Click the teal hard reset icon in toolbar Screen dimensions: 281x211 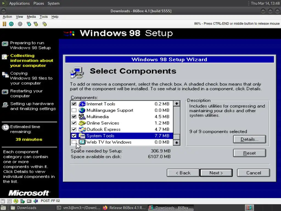point(11,24)
